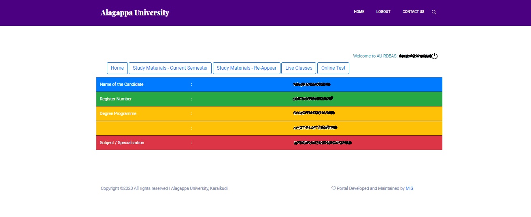This screenshot has height=217, width=531.
Task: Start the Online Test section
Action: [333, 68]
